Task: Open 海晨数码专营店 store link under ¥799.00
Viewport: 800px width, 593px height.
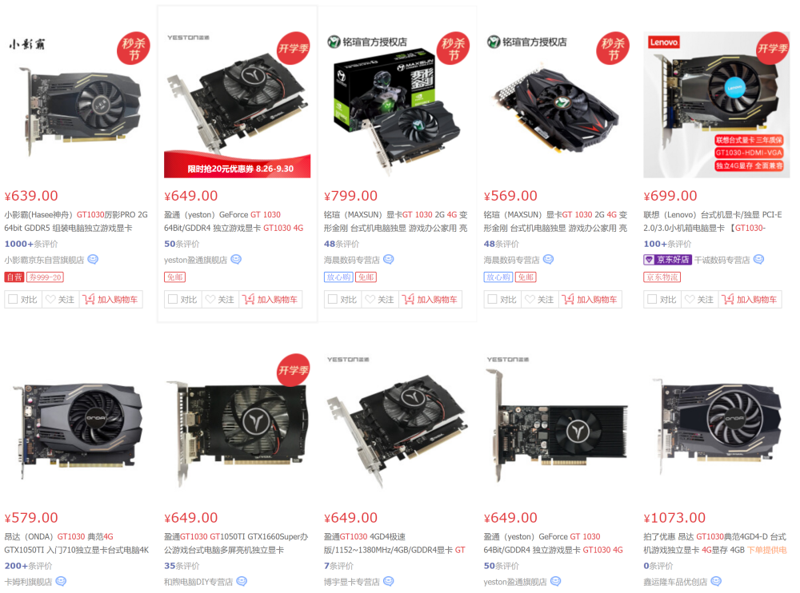Action: point(351,260)
